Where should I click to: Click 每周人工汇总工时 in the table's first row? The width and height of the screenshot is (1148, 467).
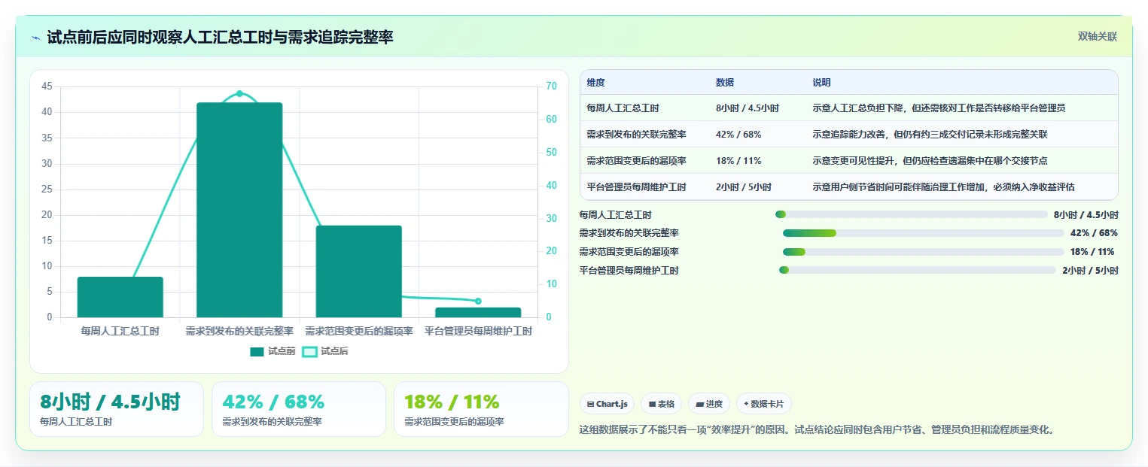(623, 108)
